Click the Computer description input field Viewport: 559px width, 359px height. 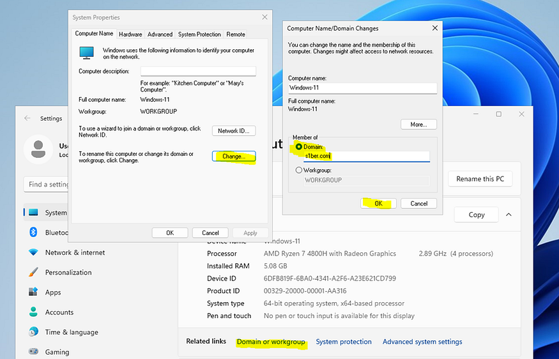[x=198, y=71]
